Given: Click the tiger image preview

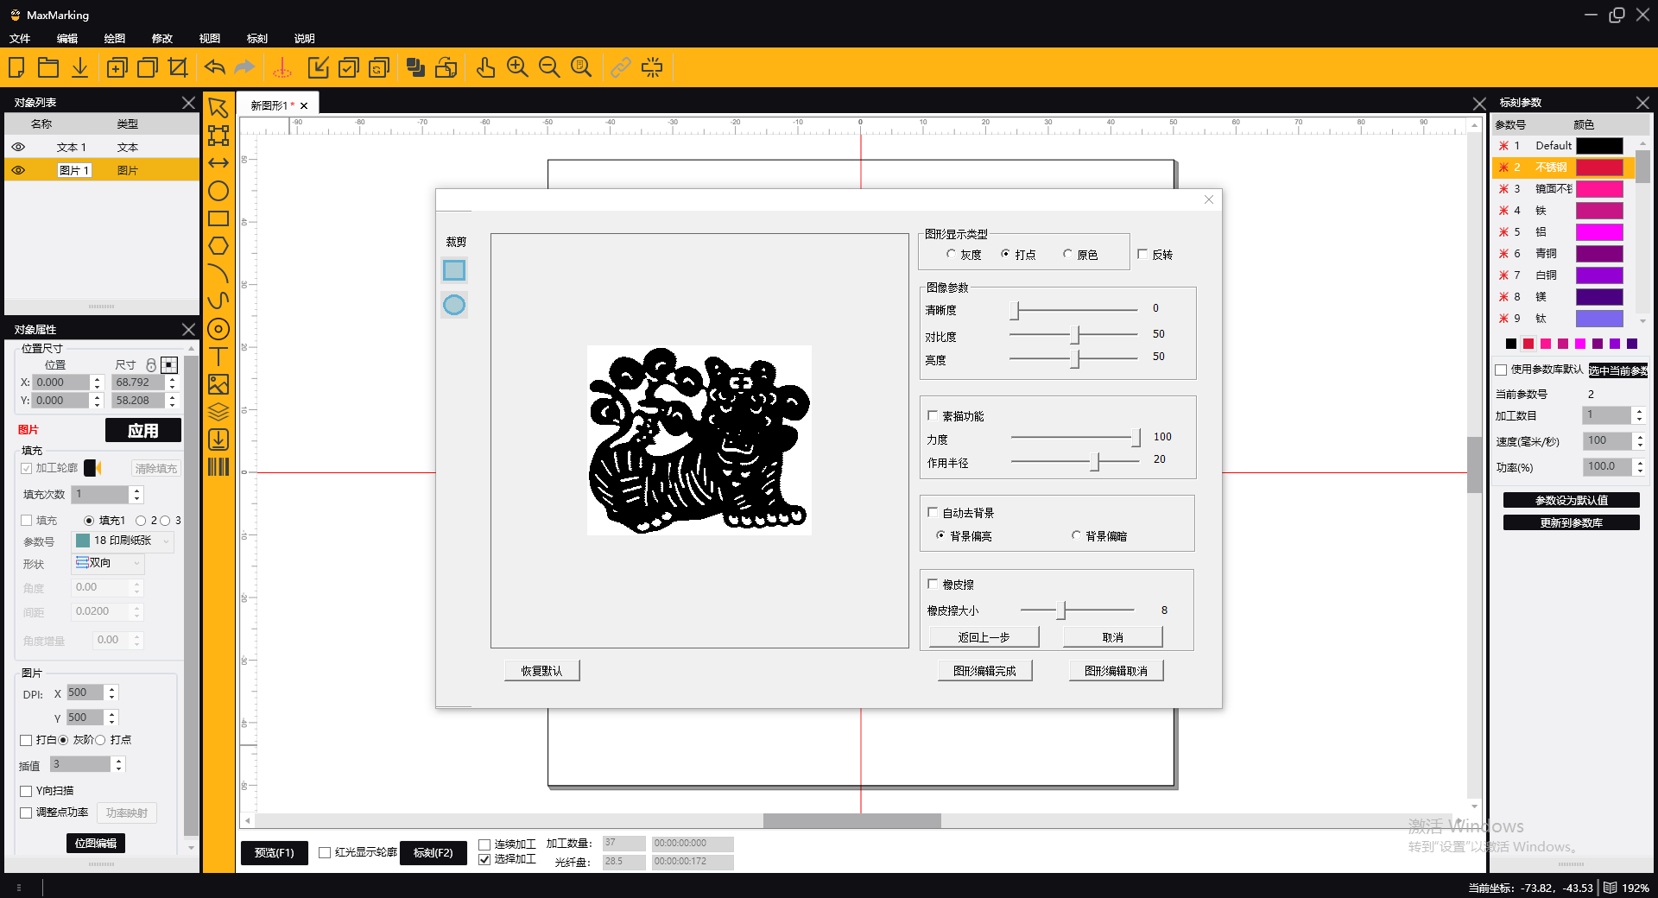Looking at the screenshot, I should (699, 440).
